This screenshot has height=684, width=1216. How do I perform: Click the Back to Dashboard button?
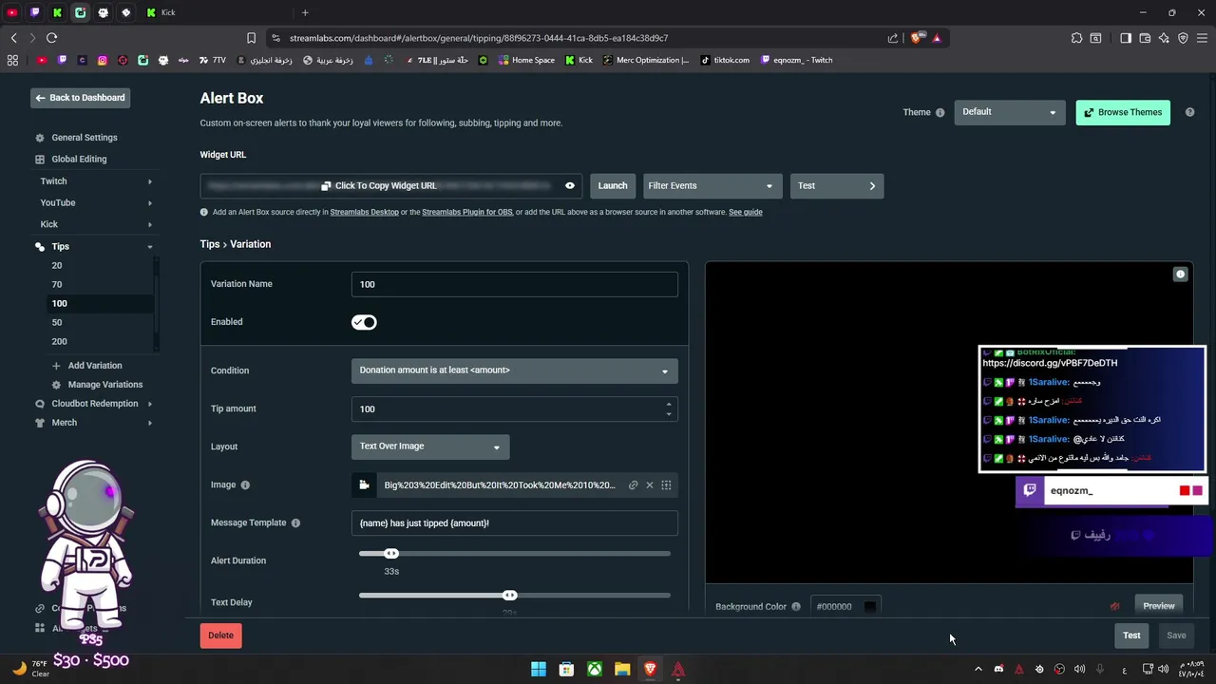tap(80, 98)
